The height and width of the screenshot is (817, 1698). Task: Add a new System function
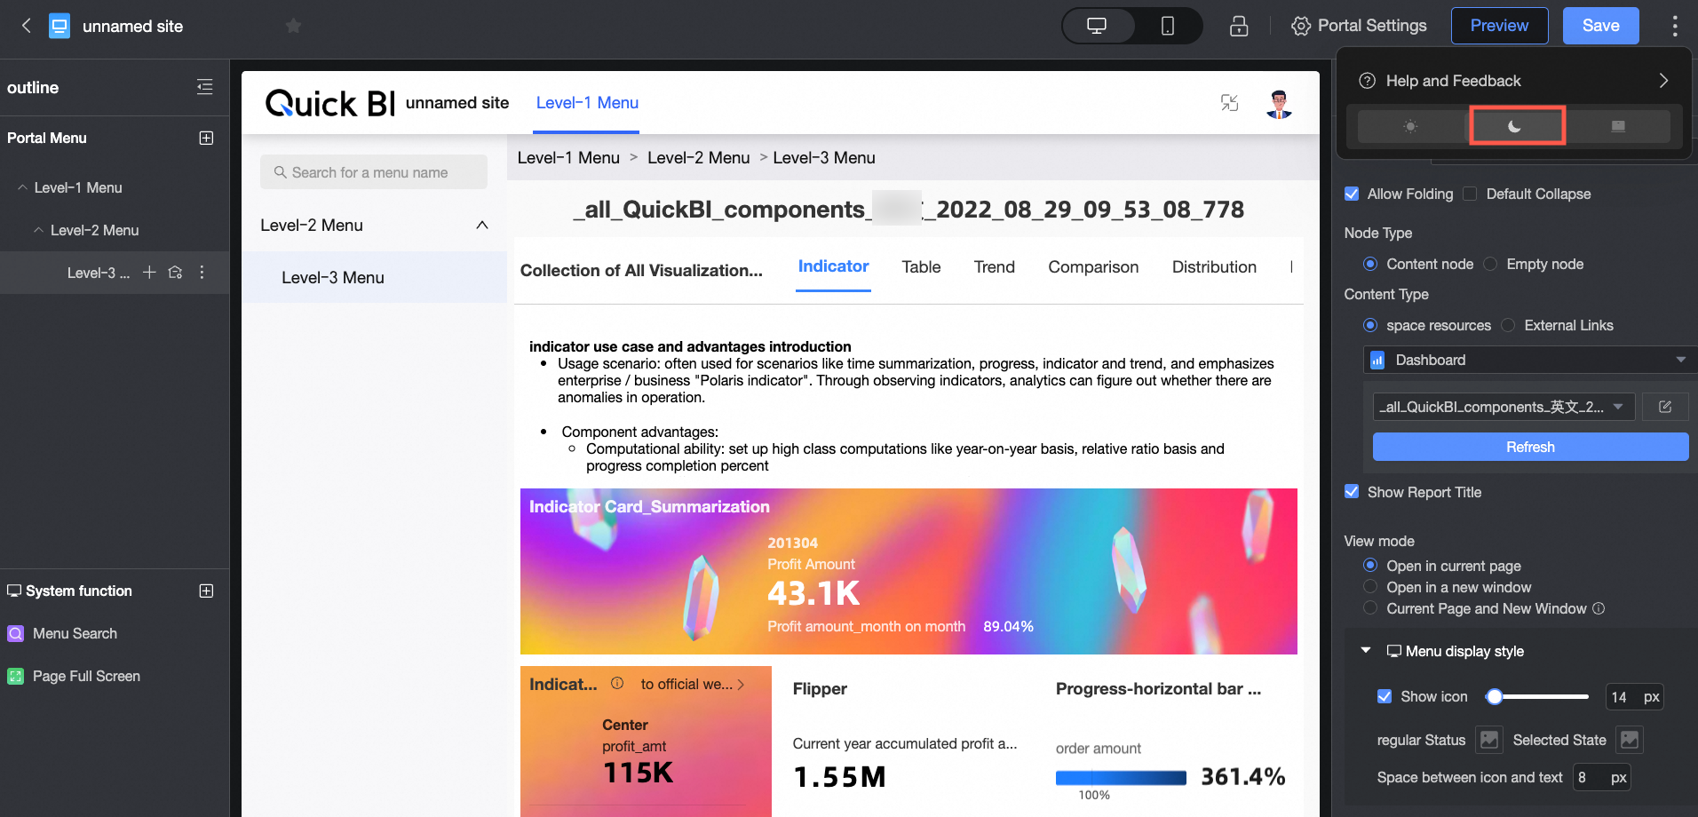click(207, 591)
